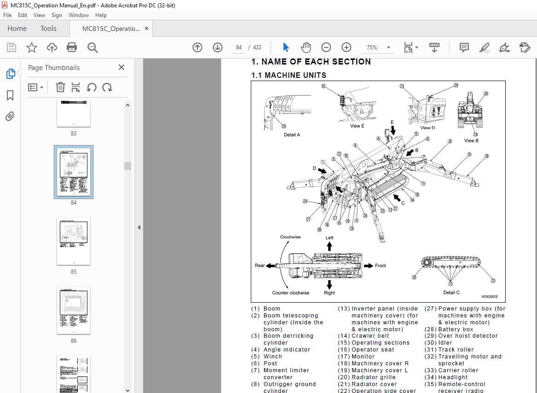Open the Attachments paperclip panel
537x393 pixels.
tap(10, 117)
